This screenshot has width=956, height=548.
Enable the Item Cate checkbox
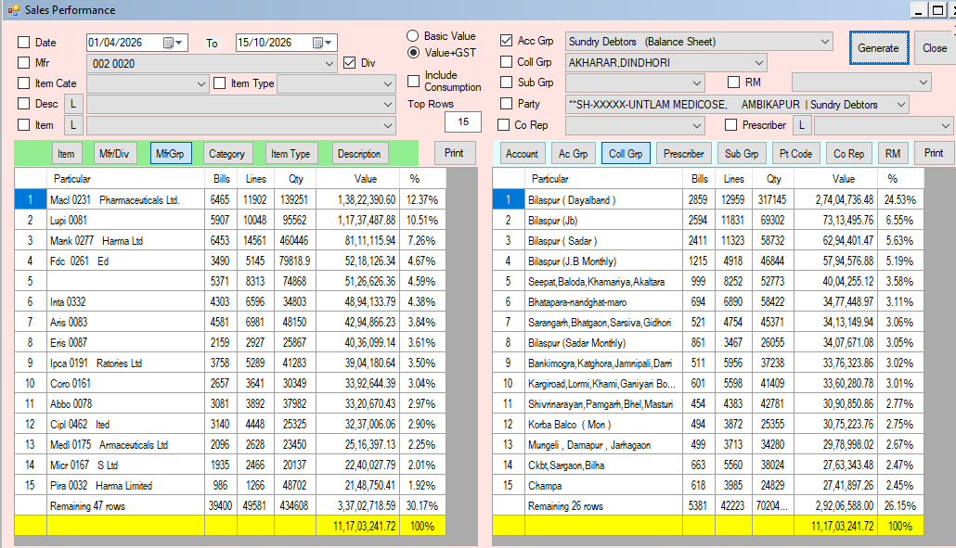tap(24, 83)
